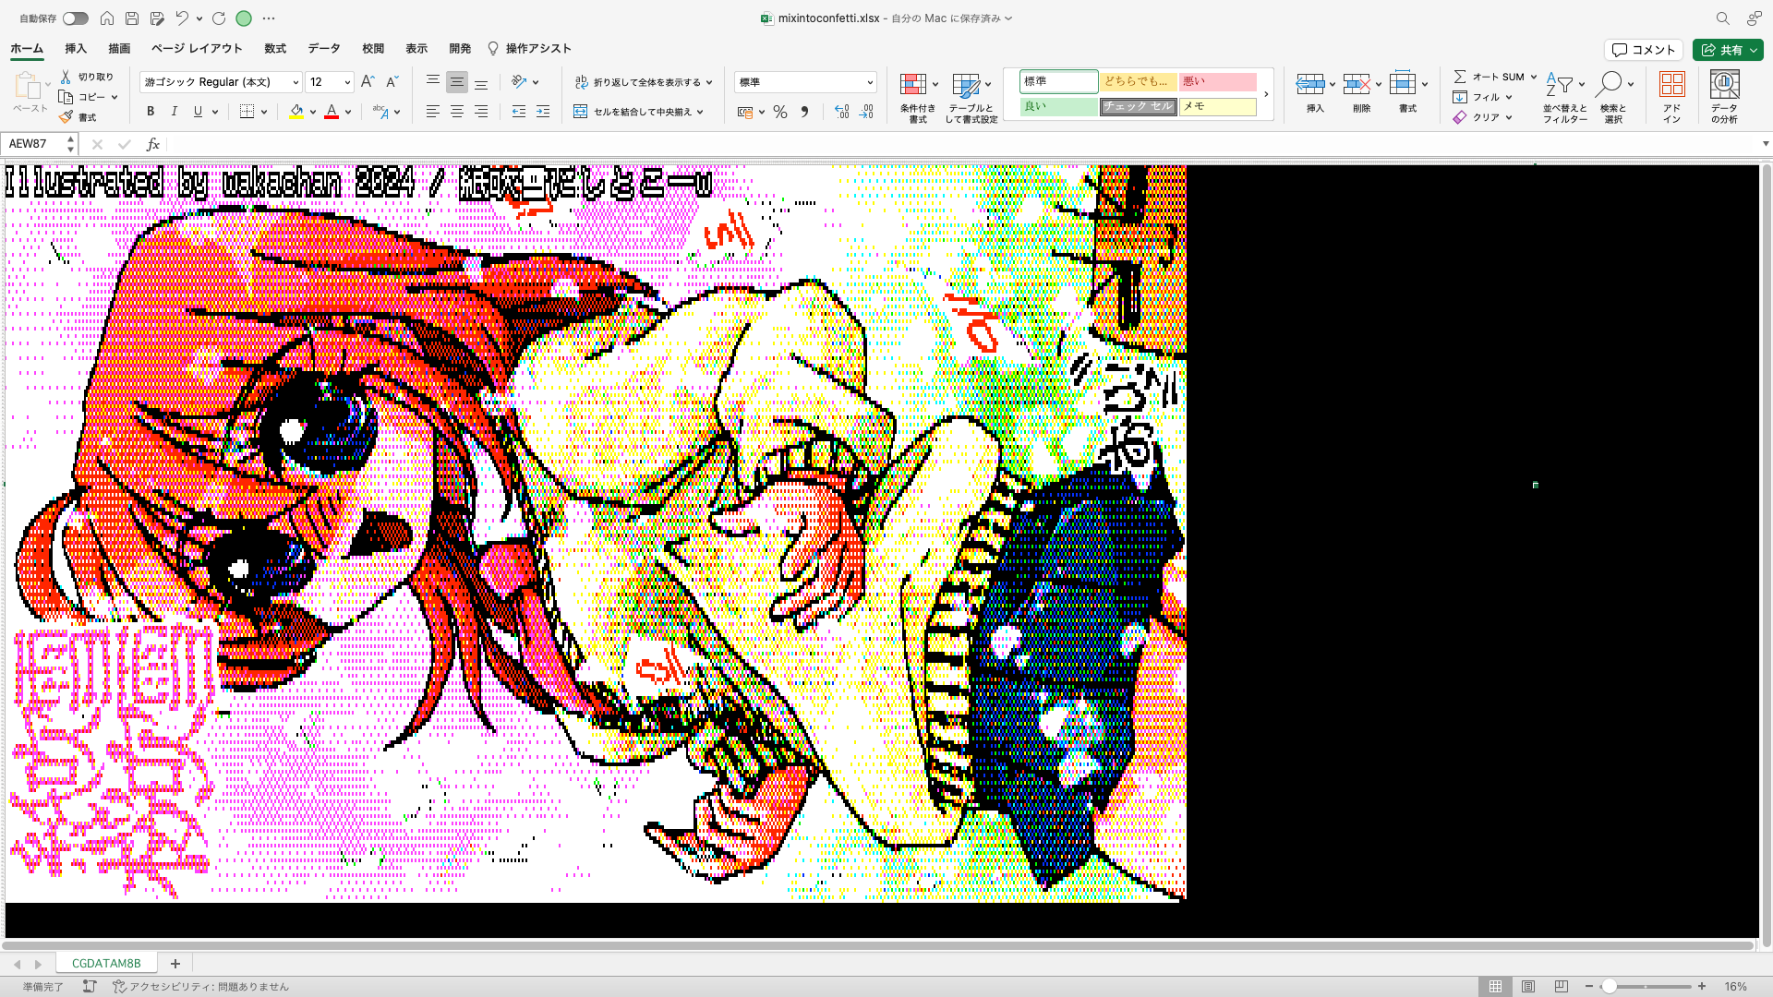Expand the cell styles gallery arrow
Image resolution: width=1773 pixels, height=997 pixels.
click(x=1266, y=94)
